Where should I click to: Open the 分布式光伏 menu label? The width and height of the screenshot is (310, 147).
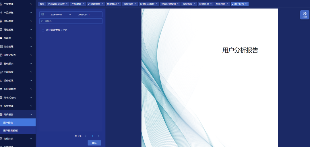(10, 98)
